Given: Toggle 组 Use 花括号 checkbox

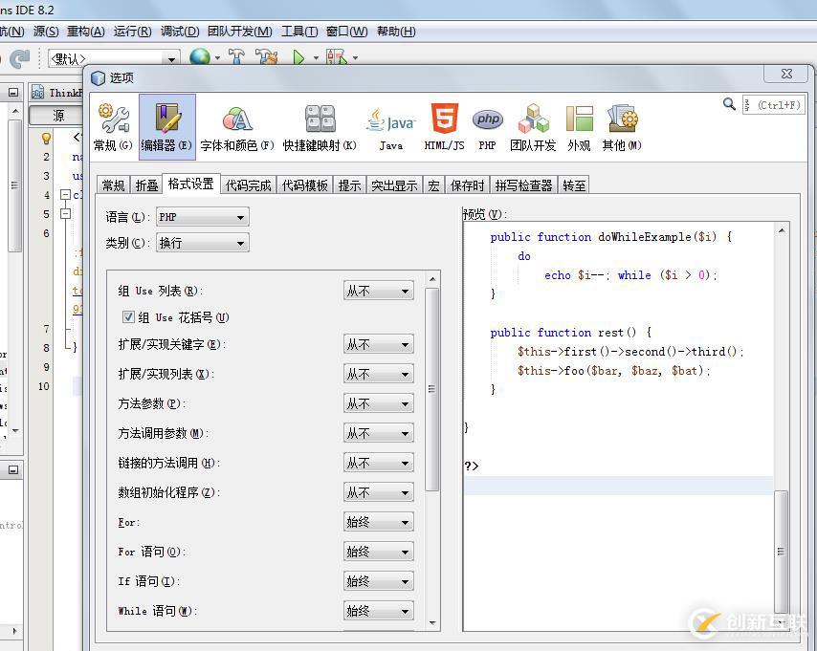Looking at the screenshot, I should pos(128,316).
